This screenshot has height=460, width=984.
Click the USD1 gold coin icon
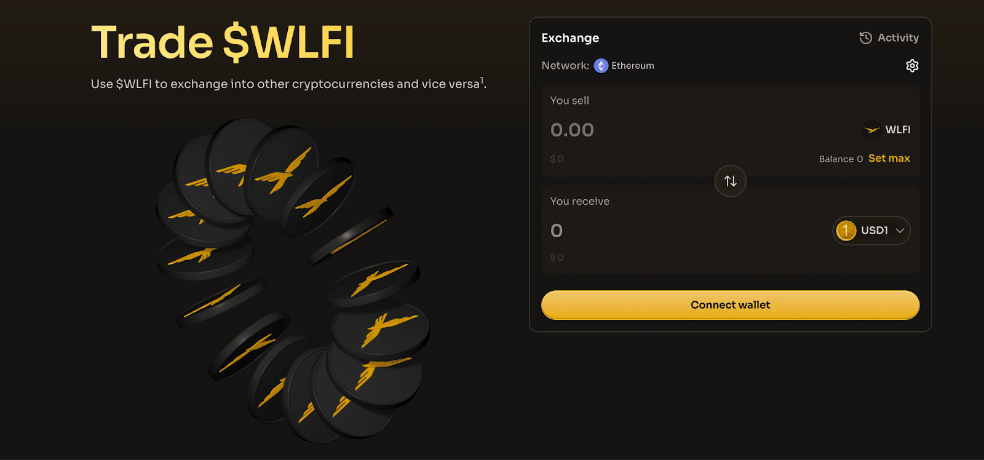coord(846,230)
